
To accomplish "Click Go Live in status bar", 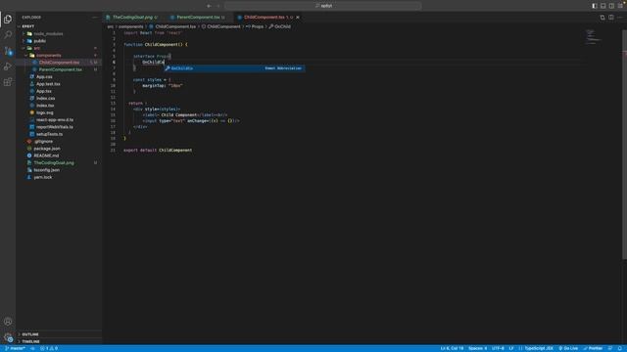I will click(x=568, y=348).
